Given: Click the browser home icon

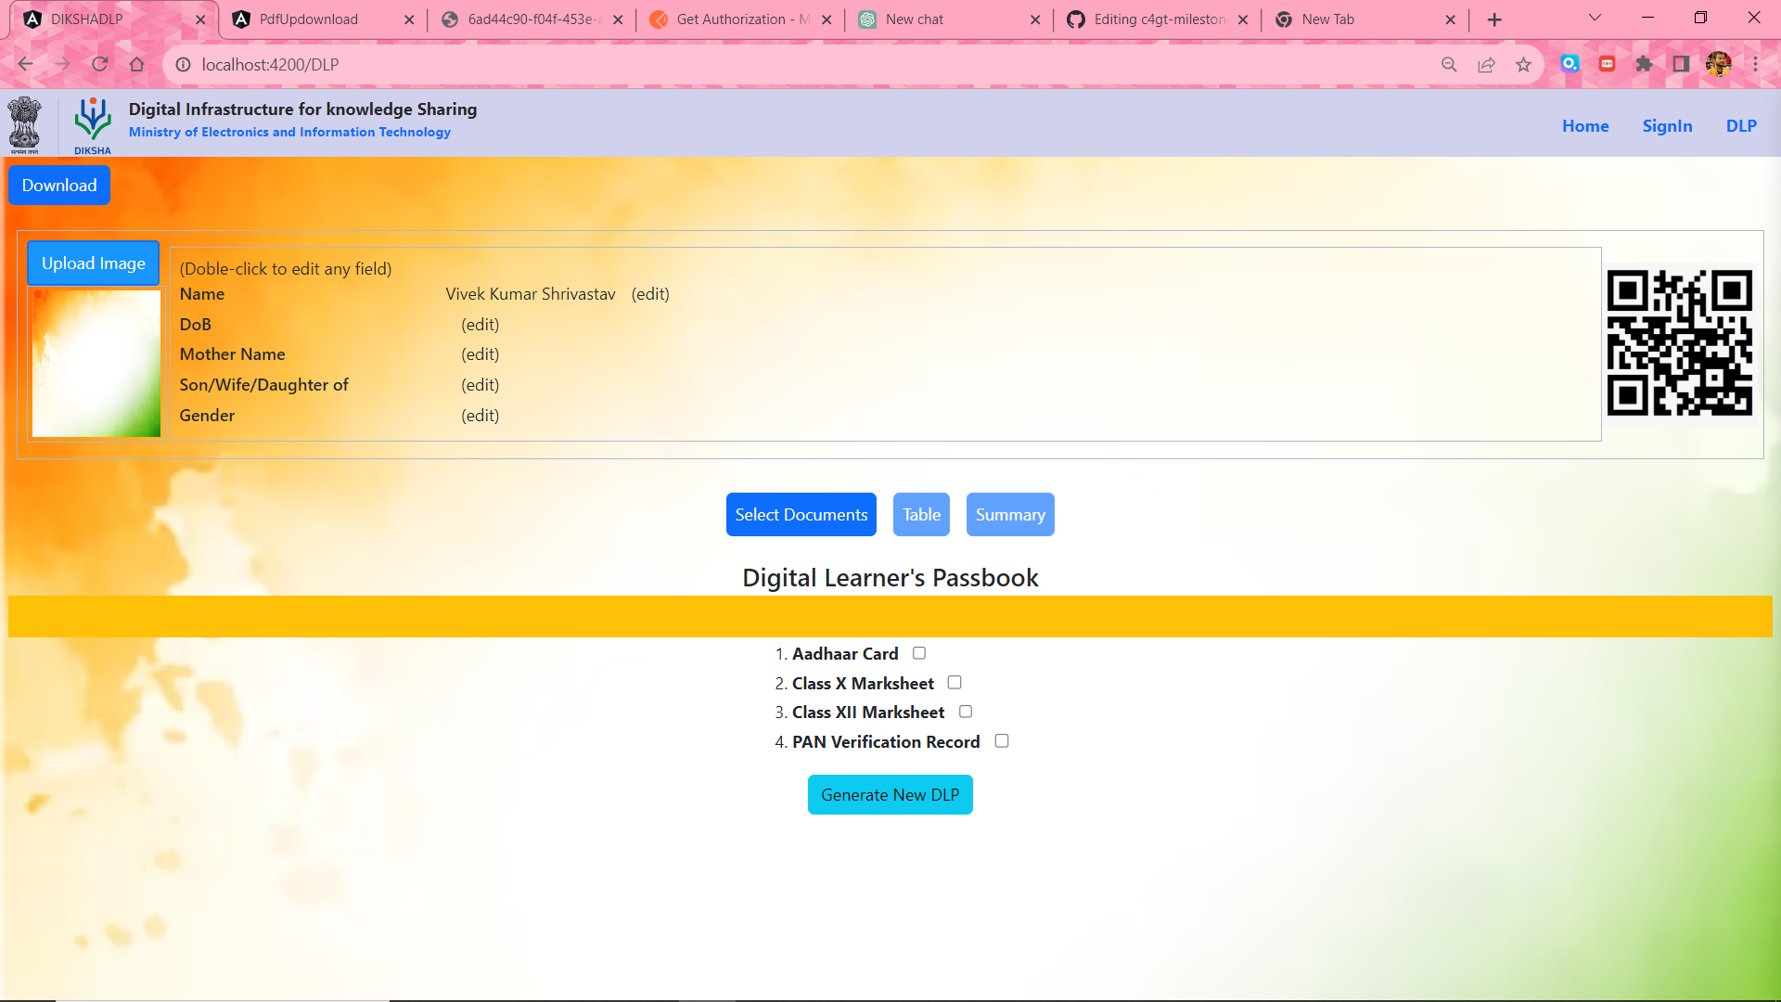Looking at the screenshot, I should 137,64.
